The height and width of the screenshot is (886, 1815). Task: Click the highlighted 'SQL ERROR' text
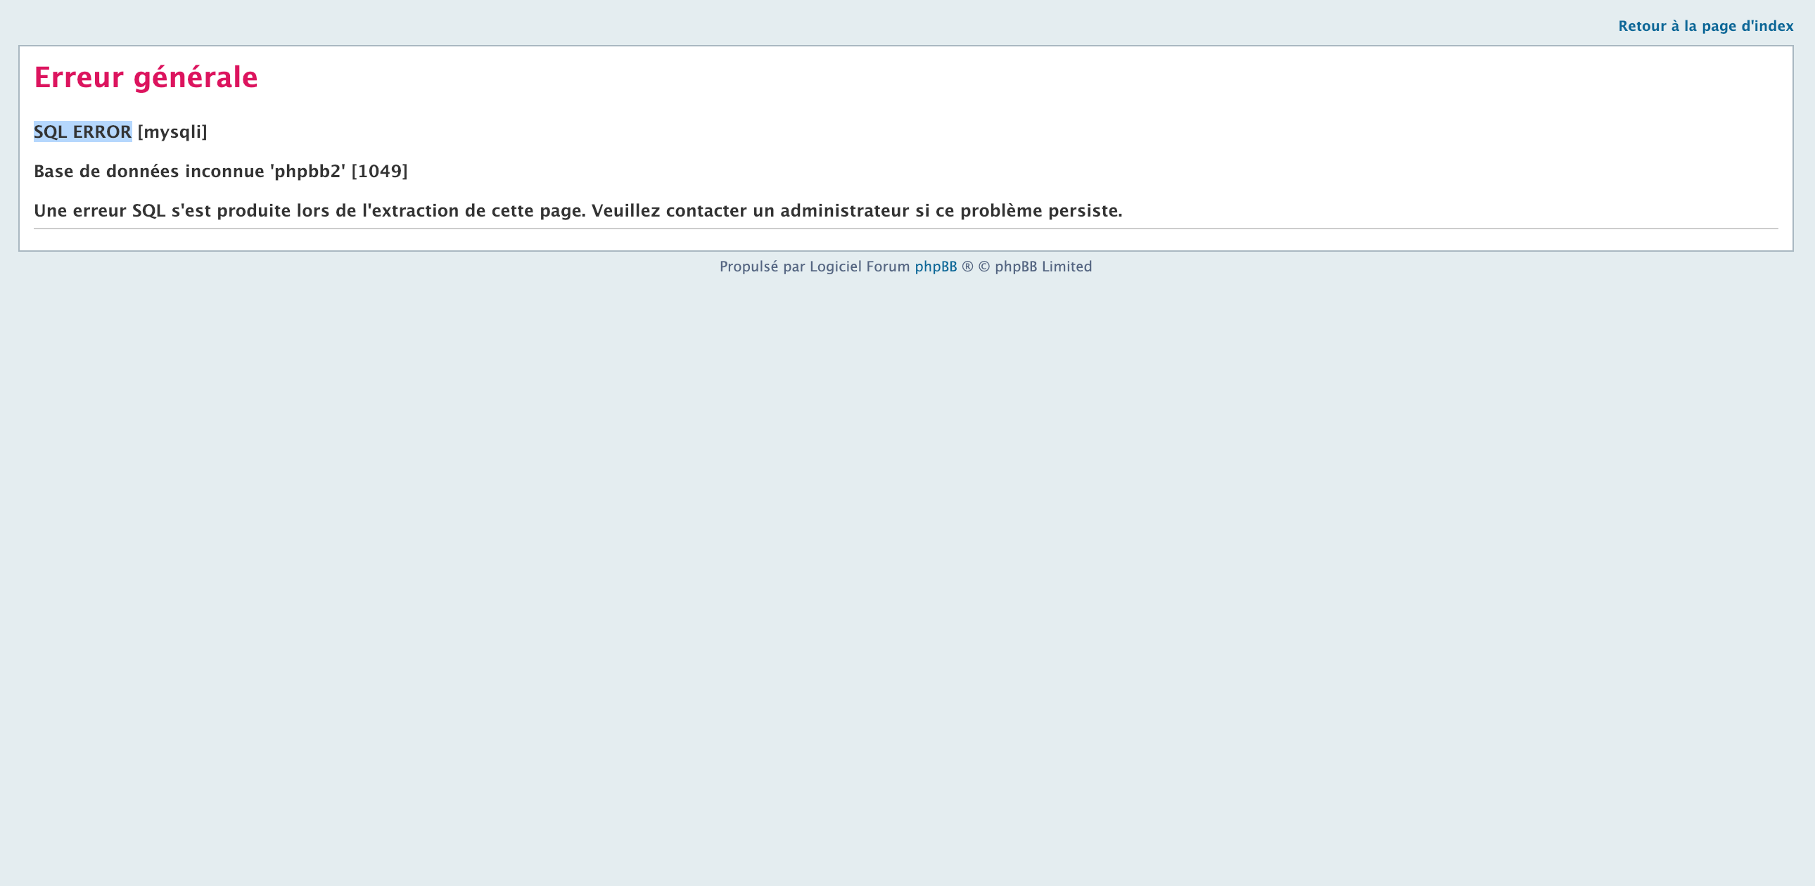point(82,131)
